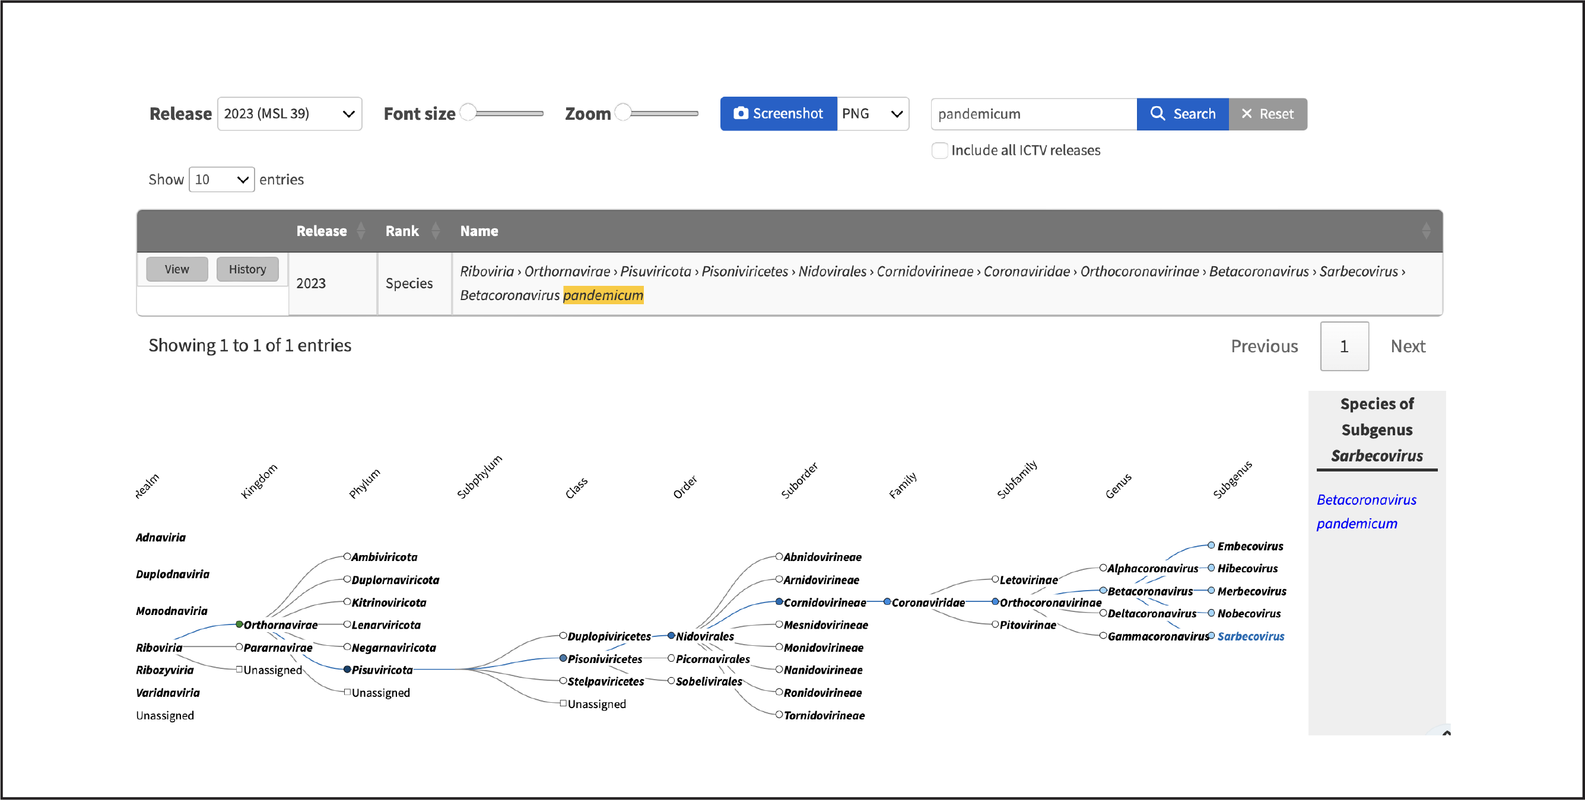Click the Rank column sort arrows

436,231
